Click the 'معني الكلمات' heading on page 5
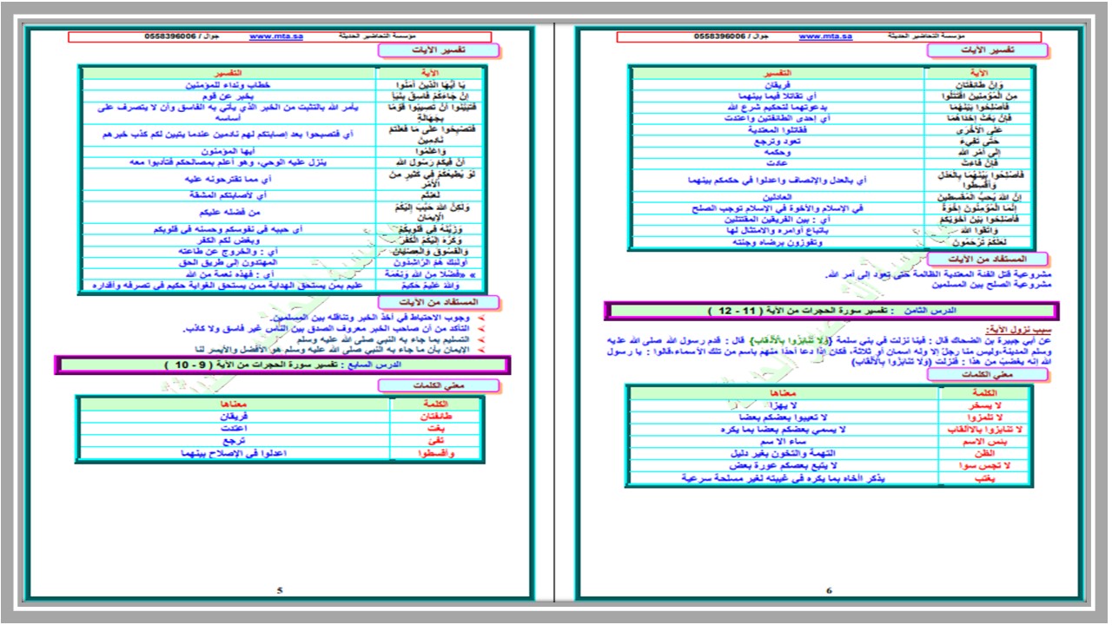Screen dimensions: 1112x625 click(x=439, y=385)
